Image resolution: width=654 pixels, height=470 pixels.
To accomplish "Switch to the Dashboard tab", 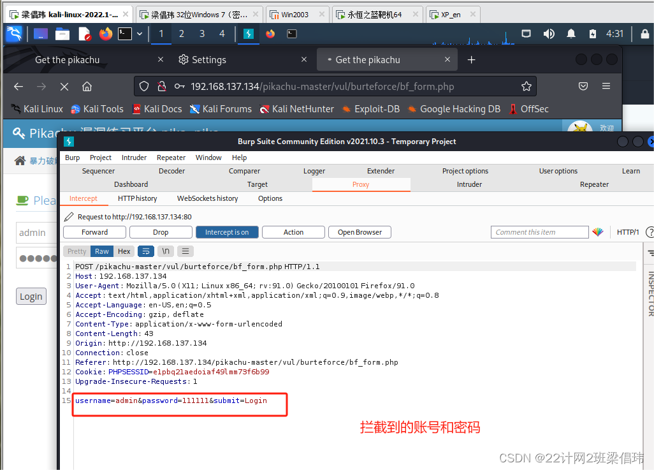I will (x=131, y=184).
